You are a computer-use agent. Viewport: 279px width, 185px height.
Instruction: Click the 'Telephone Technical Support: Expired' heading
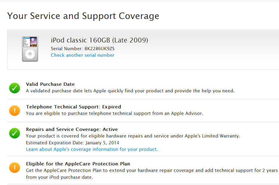[73, 107]
